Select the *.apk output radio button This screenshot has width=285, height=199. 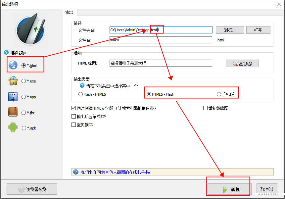tap(24, 128)
